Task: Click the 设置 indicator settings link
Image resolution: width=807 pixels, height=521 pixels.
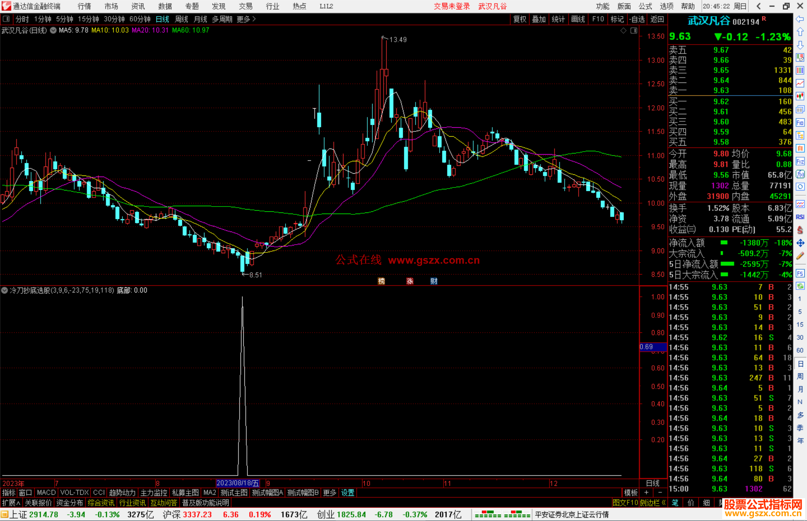Action: tap(347, 493)
